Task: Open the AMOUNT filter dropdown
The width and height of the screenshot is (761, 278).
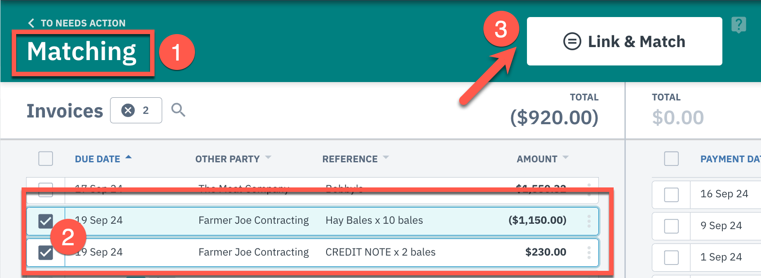Action: [566, 158]
